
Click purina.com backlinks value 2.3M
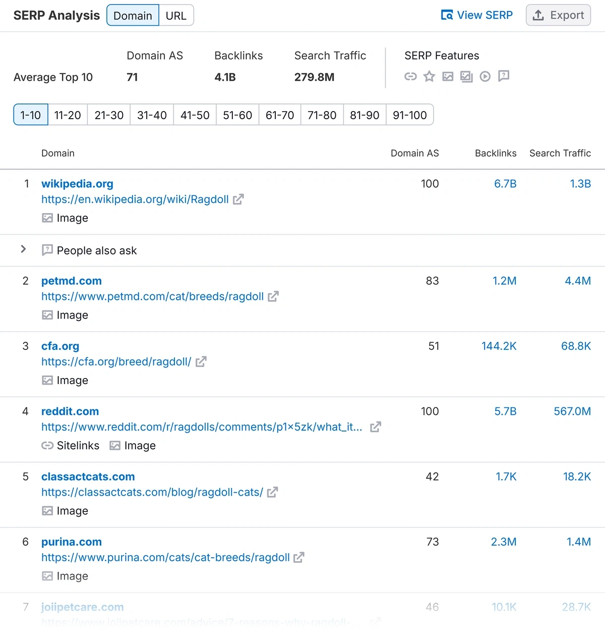tap(504, 542)
